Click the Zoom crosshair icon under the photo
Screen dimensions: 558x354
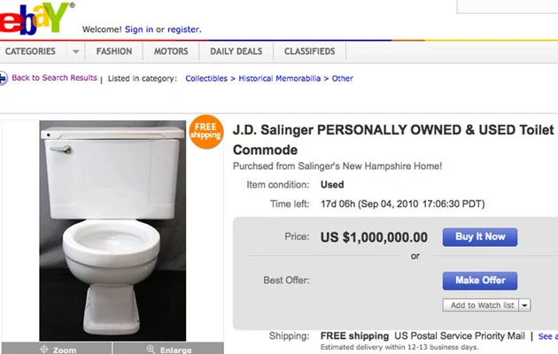pos(44,349)
